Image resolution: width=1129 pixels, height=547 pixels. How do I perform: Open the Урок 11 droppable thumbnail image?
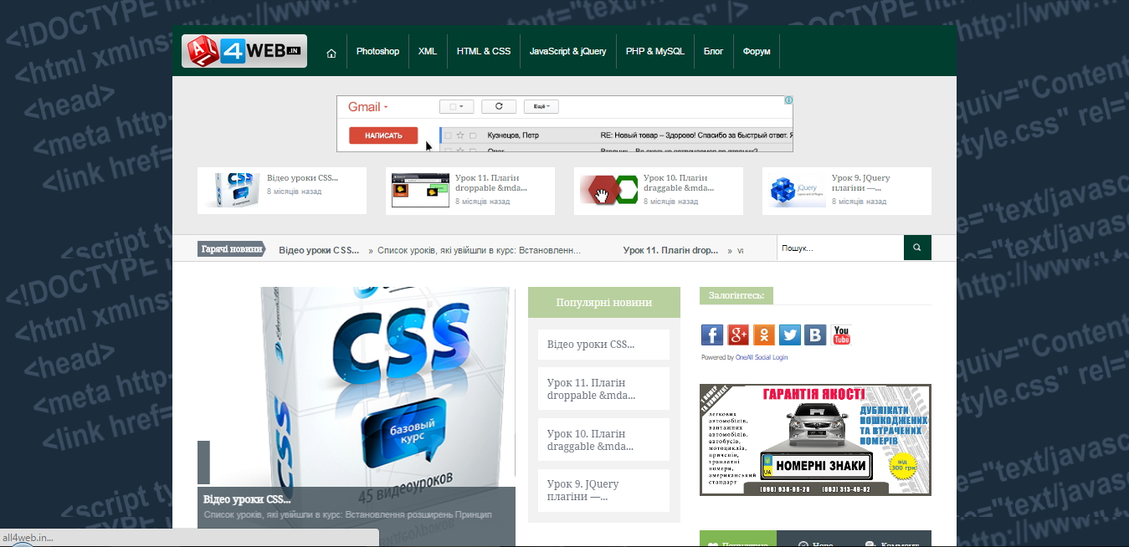pyautogui.click(x=419, y=191)
